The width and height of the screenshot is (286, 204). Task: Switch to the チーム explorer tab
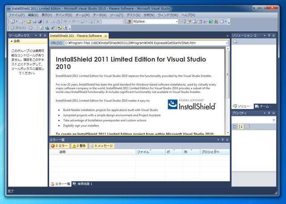(264, 106)
